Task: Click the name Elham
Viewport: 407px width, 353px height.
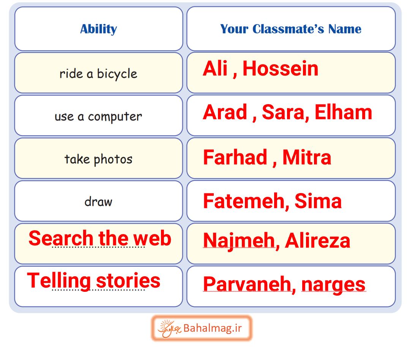Action: click(343, 112)
